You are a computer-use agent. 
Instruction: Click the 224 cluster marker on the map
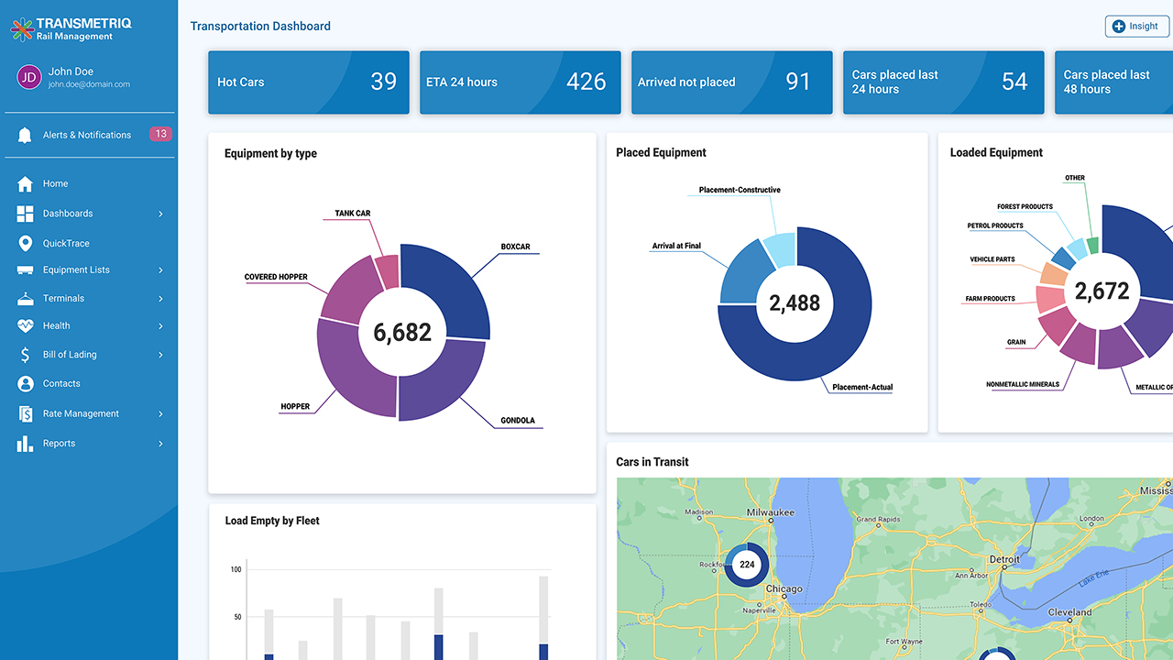[747, 566]
